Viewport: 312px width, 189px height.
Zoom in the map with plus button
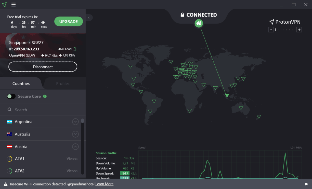coord(299,30)
